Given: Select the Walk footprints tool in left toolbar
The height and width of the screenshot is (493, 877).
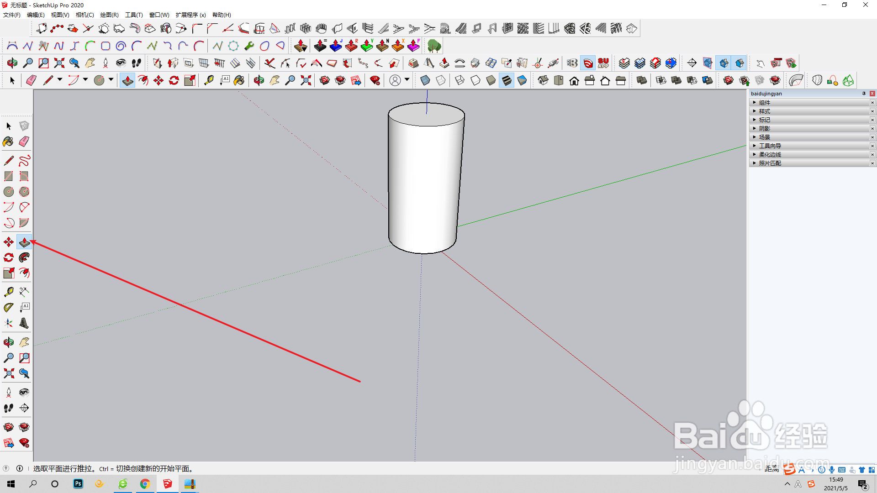Looking at the screenshot, I should [9, 408].
